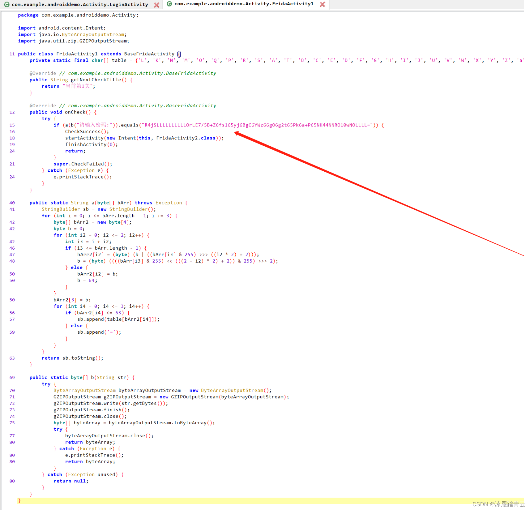Click line number 11 in the gutter
The height and width of the screenshot is (510, 530).
coord(12,54)
